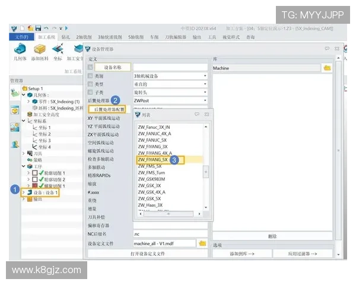This screenshot has height=285, width=356.
Task: Click the folder icon next to Machine library
Action: (x=327, y=68)
